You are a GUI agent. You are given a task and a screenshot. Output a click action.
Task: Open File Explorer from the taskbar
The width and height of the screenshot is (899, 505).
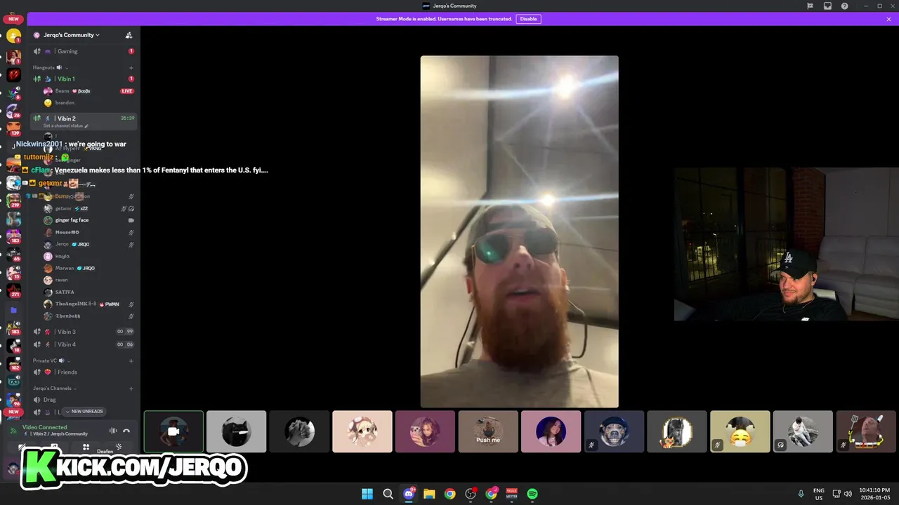(x=429, y=494)
